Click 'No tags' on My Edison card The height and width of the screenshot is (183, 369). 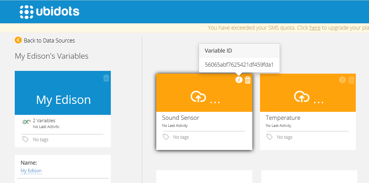(x=41, y=140)
